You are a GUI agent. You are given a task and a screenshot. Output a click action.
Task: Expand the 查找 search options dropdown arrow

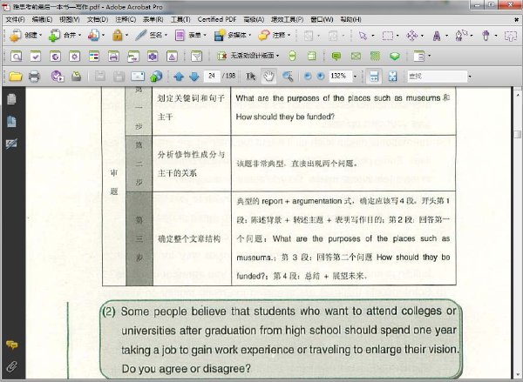[x=470, y=77]
